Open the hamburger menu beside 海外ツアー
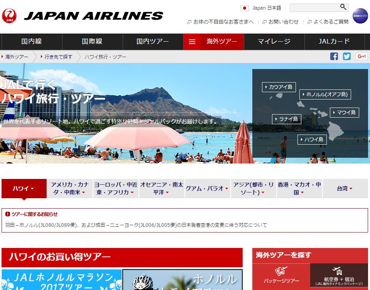Screen dimensions: 370x290 tap(192, 42)
